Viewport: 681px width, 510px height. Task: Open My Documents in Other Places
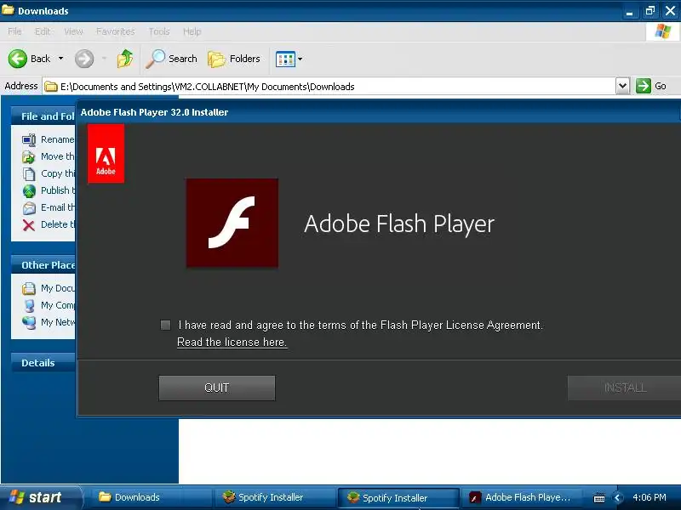[49, 288]
